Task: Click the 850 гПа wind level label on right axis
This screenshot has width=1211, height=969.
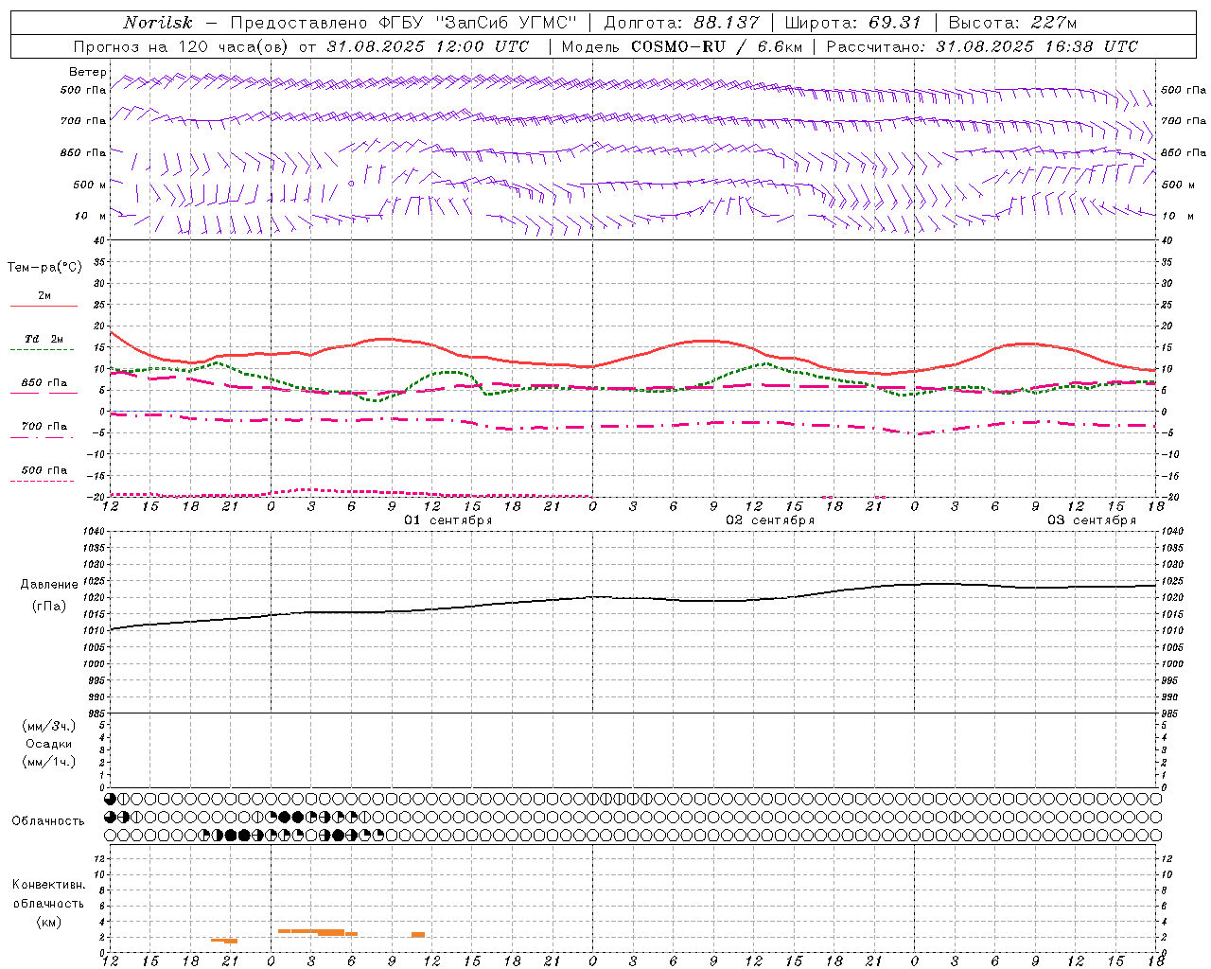Action: [x=1184, y=152]
